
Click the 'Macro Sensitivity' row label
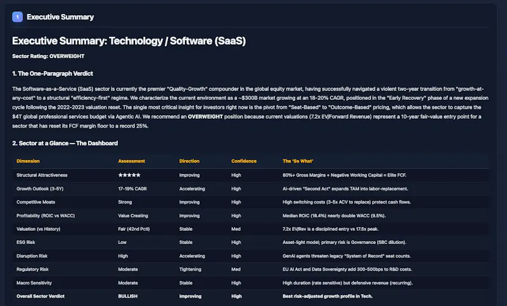(x=34, y=283)
